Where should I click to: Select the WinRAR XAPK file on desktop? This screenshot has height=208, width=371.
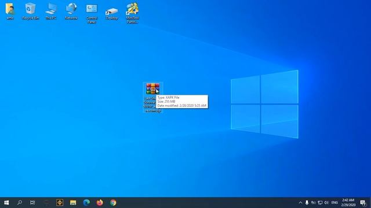[153, 98]
